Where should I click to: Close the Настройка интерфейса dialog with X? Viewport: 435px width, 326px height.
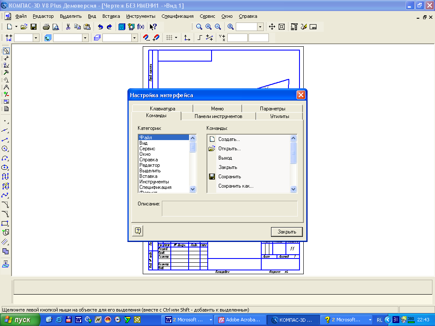pos(301,95)
